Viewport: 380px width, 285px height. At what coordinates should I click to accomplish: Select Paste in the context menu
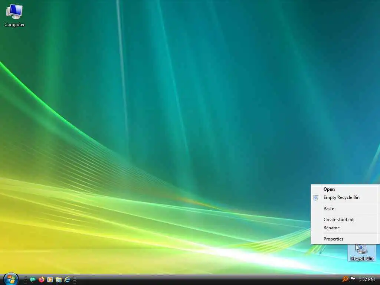tap(345, 209)
